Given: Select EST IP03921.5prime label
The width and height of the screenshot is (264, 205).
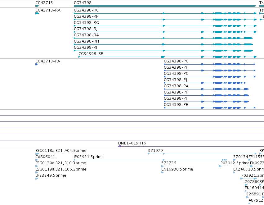Looking at the screenshot, I should click(89, 157).
